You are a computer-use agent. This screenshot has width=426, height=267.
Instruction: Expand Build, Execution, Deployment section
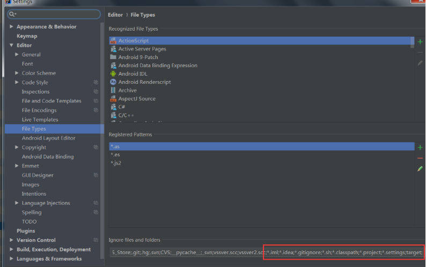(11, 249)
